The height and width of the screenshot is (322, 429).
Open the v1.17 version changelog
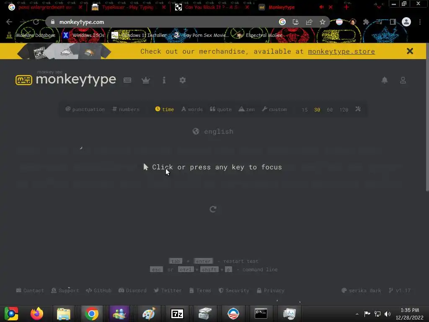(x=400, y=291)
